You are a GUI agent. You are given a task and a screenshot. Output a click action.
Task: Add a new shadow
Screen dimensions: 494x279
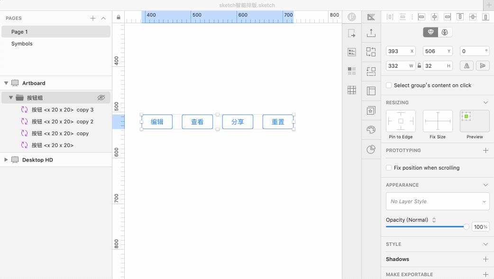tap(485, 259)
